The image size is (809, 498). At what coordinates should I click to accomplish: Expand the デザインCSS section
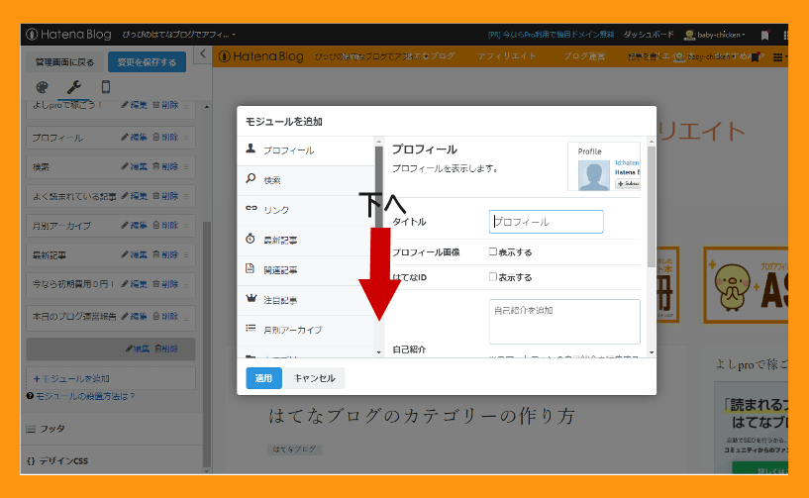[x=57, y=460]
